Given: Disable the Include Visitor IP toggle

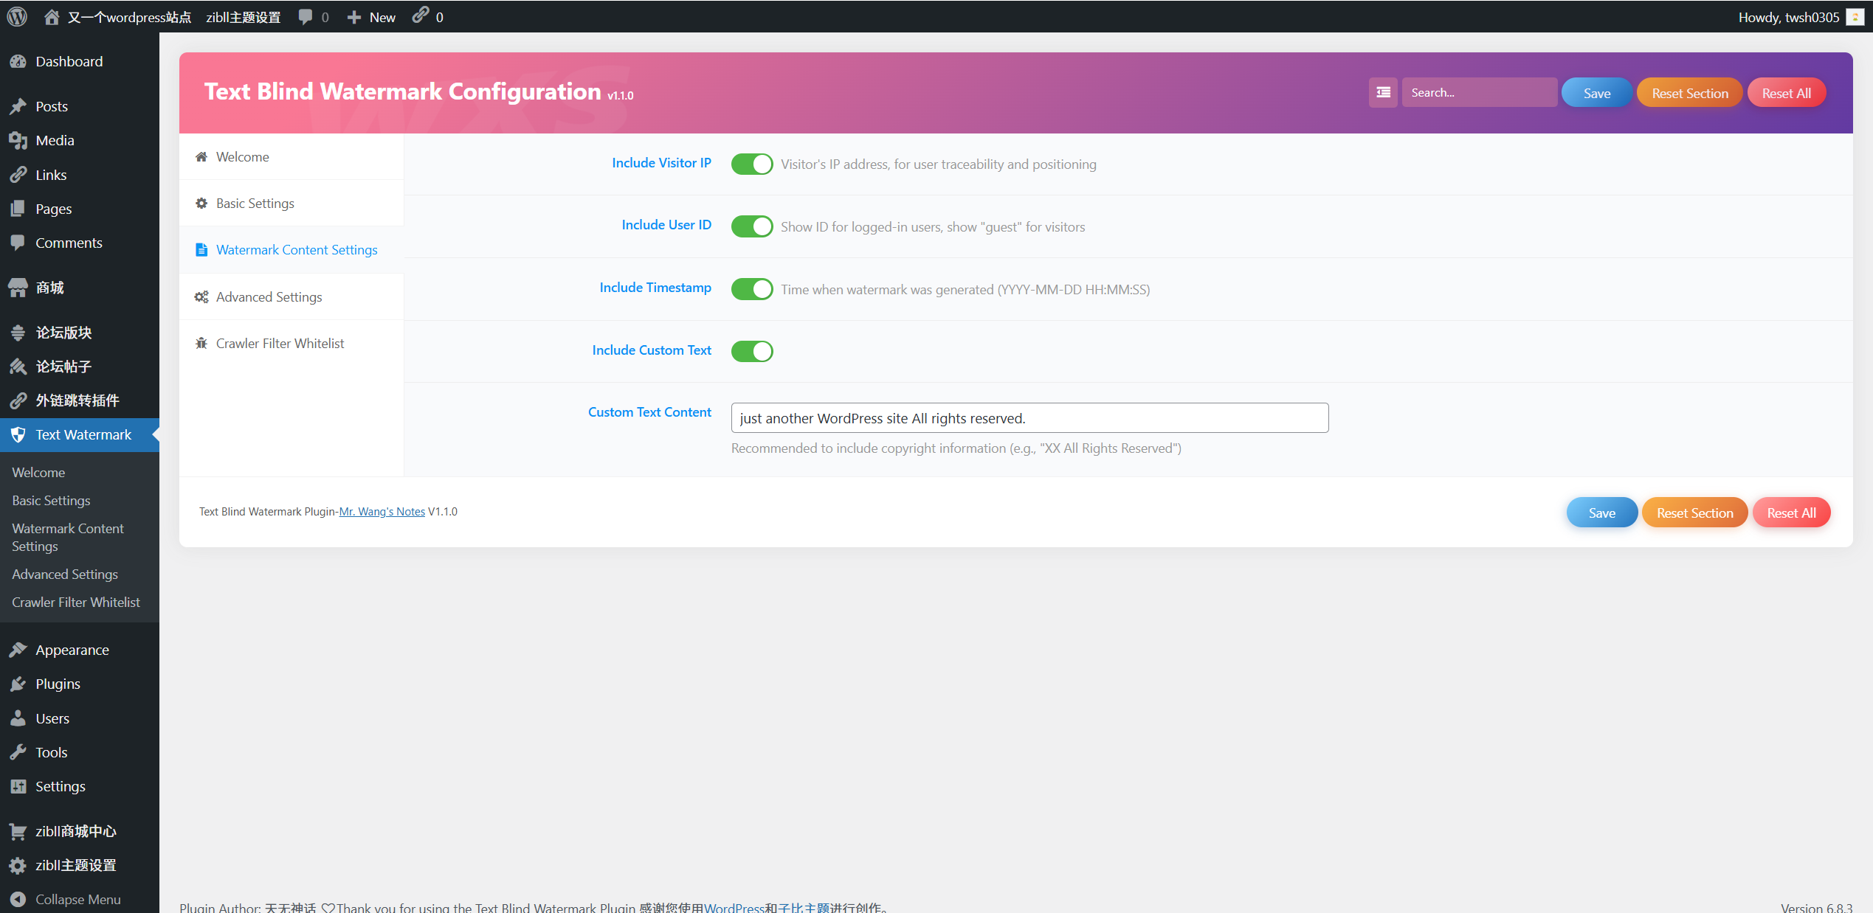Looking at the screenshot, I should 751,164.
